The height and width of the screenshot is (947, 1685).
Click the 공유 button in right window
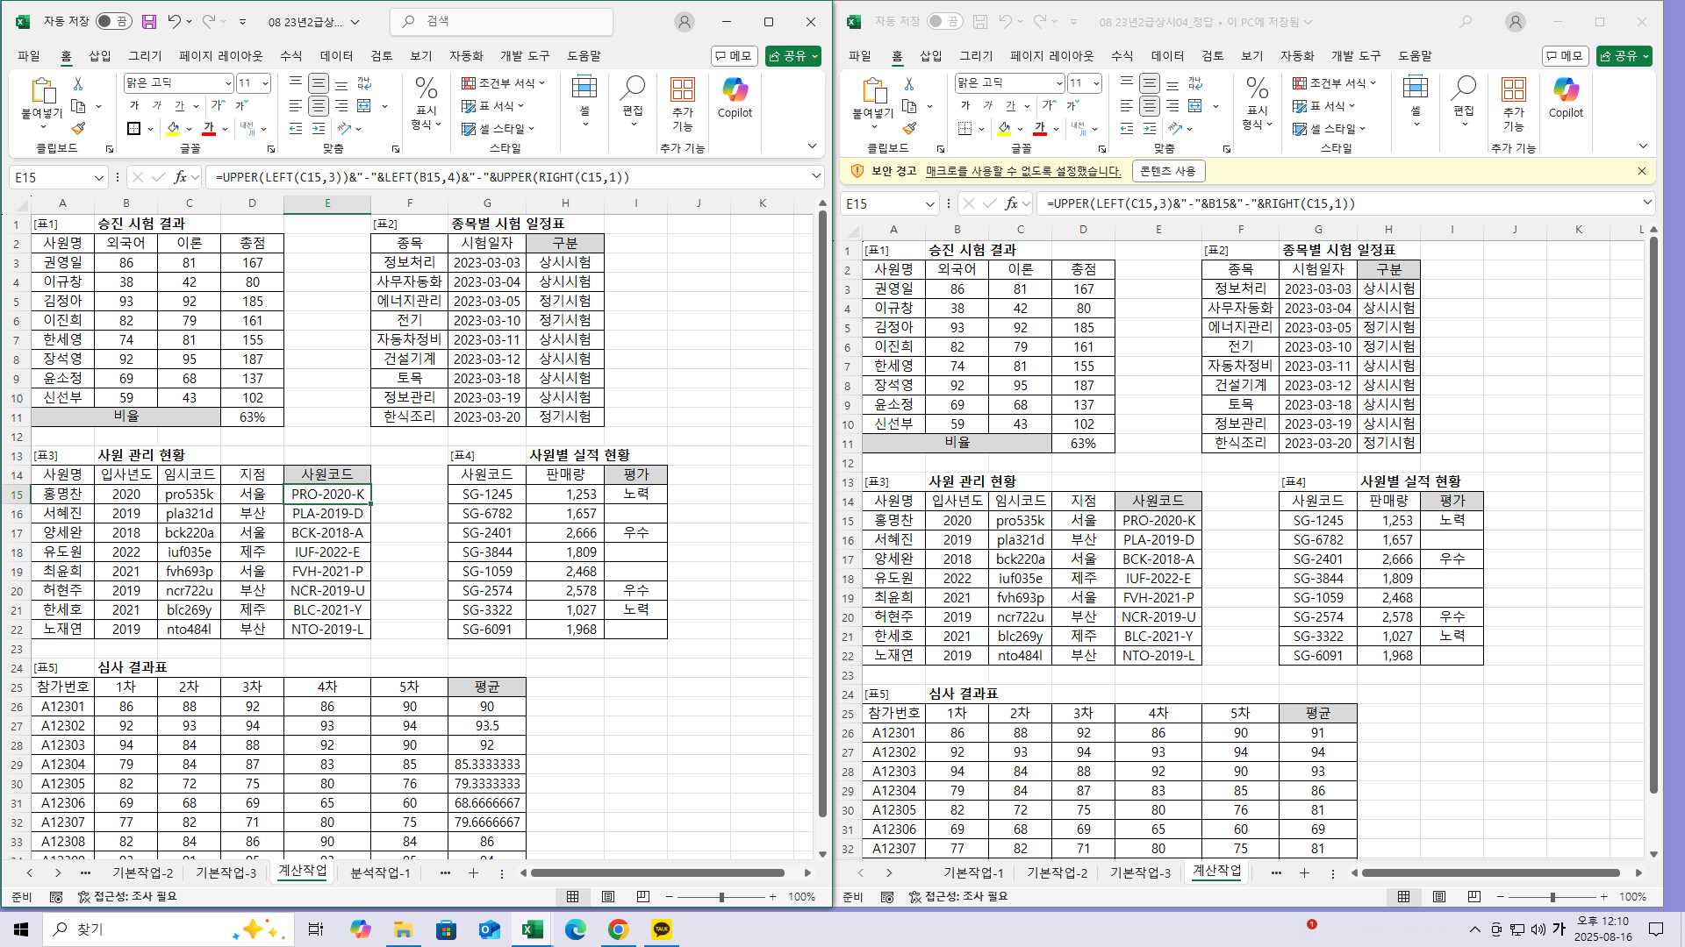point(1624,56)
